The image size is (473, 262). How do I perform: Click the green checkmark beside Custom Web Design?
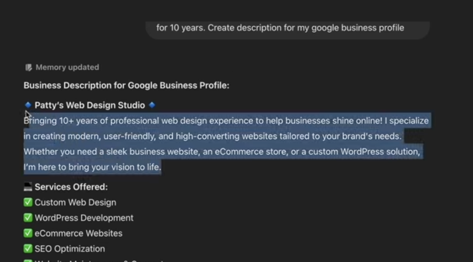coord(28,202)
